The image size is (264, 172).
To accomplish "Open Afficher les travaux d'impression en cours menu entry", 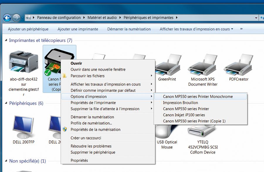I will coord(108,84).
